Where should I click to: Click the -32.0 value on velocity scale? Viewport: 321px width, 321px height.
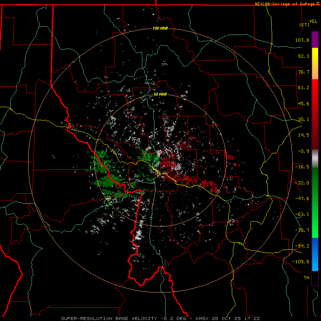pos(302,183)
